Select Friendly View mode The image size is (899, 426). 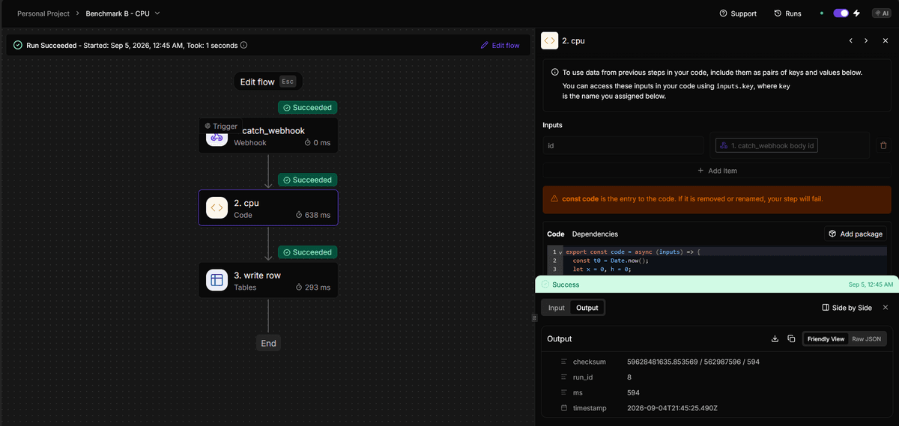point(826,339)
